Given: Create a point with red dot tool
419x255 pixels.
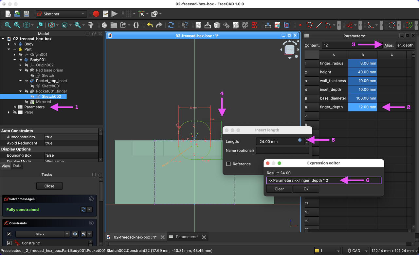Looking at the screenshot, I should tap(300, 25).
